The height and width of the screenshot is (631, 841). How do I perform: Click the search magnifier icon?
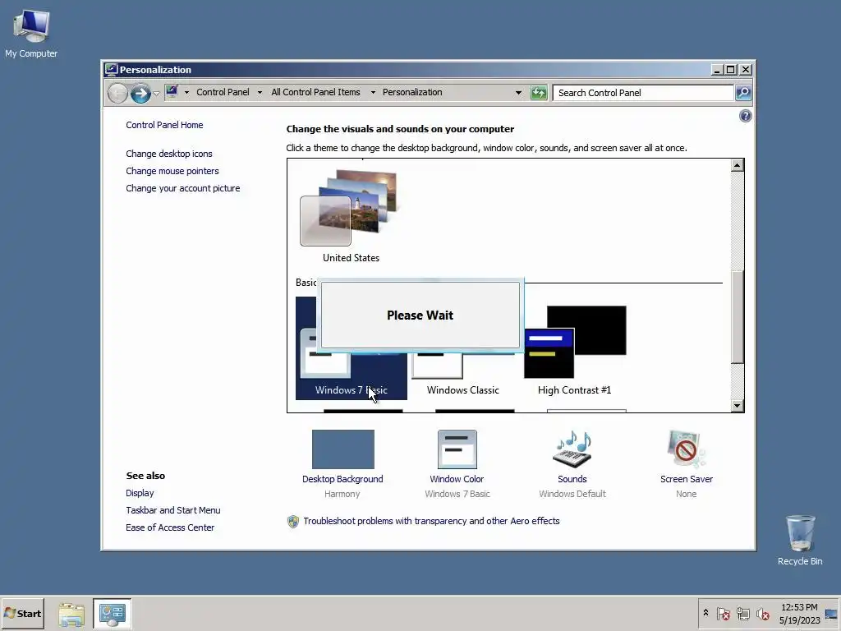743,93
